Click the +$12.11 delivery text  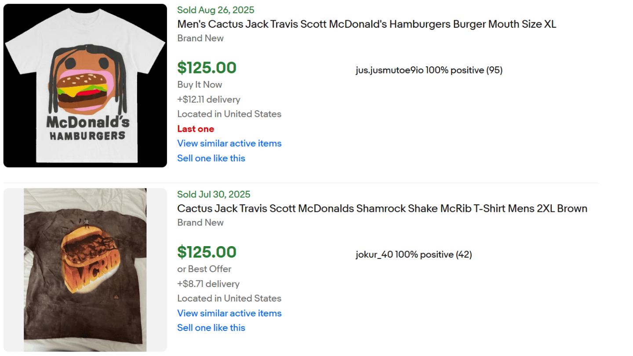208,99
